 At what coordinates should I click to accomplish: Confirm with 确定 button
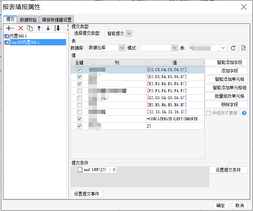pyautogui.click(x=220, y=205)
